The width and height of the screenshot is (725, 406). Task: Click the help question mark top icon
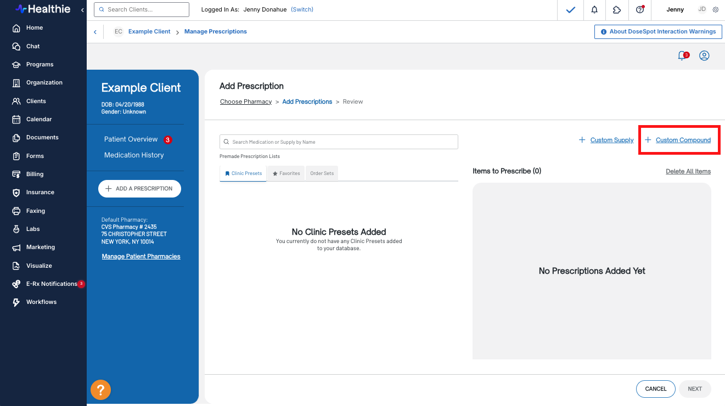(x=639, y=10)
